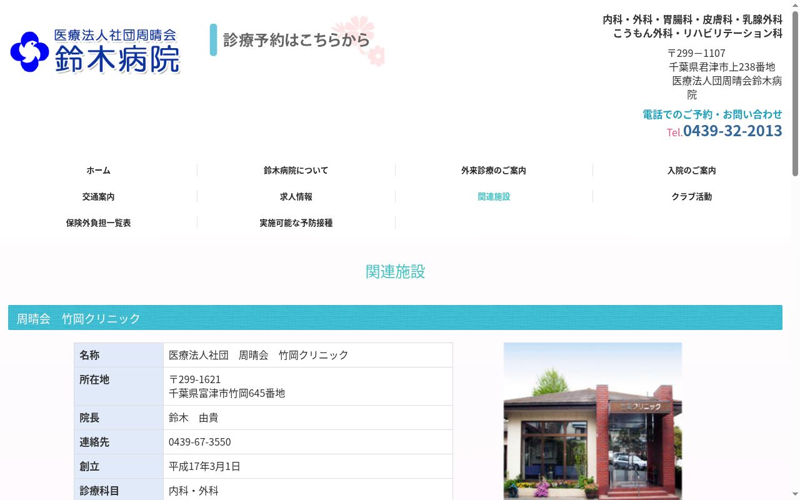This screenshot has width=800, height=500.
Task: Select 外来診療のご案内 in the navigation
Action: (x=494, y=170)
